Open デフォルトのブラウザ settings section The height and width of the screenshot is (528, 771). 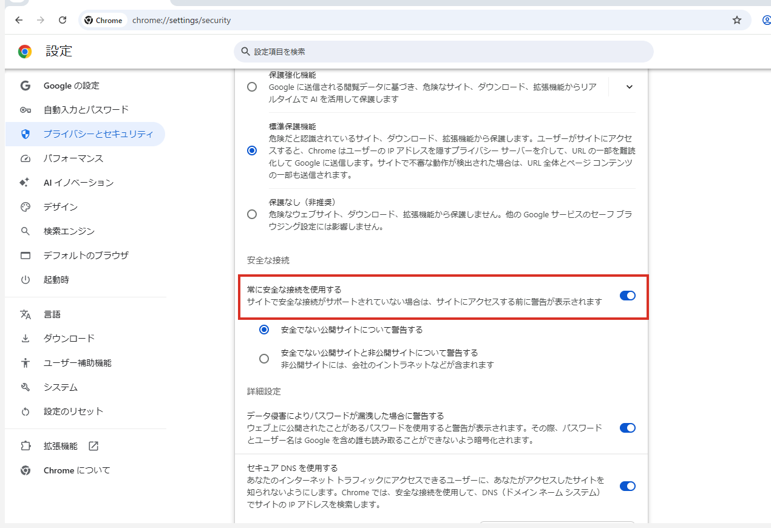(85, 256)
